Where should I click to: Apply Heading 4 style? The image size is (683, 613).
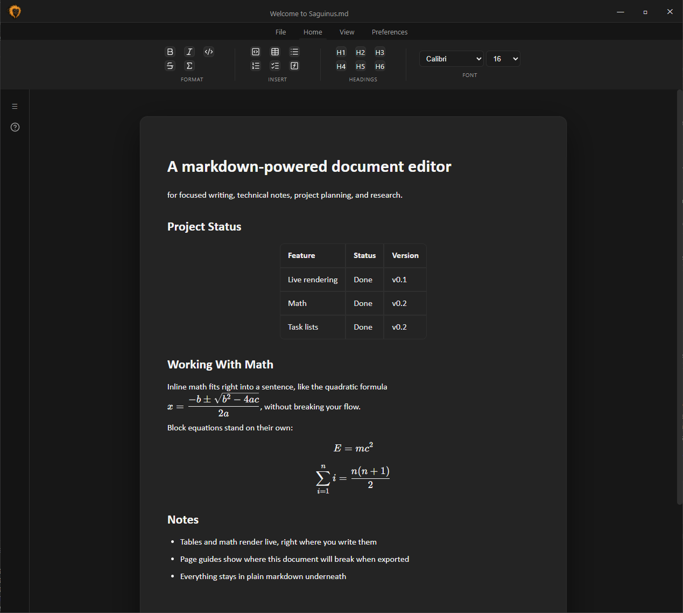pyautogui.click(x=341, y=66)
